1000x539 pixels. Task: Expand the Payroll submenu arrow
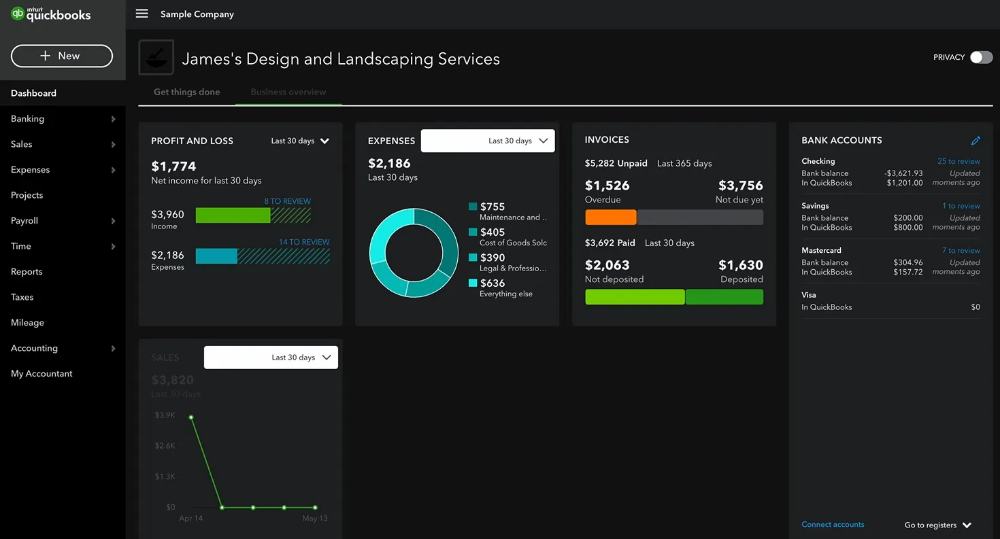(113, 221)
